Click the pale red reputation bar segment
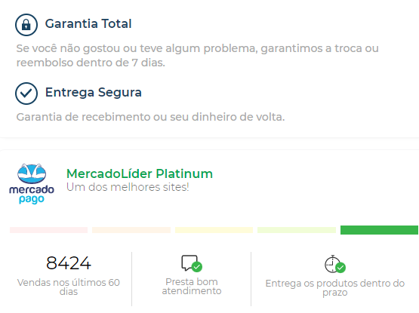 point(48,230)
